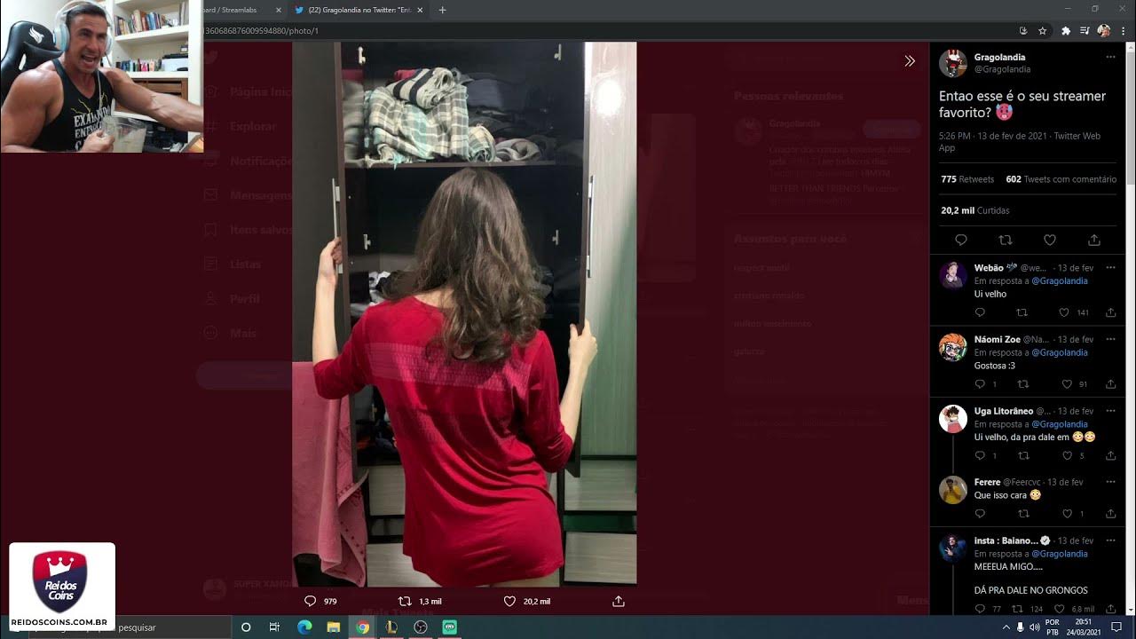Open the Twitter Web App source link
The height and width of the screenshot is (639, 1136).
coord(1020,142)
